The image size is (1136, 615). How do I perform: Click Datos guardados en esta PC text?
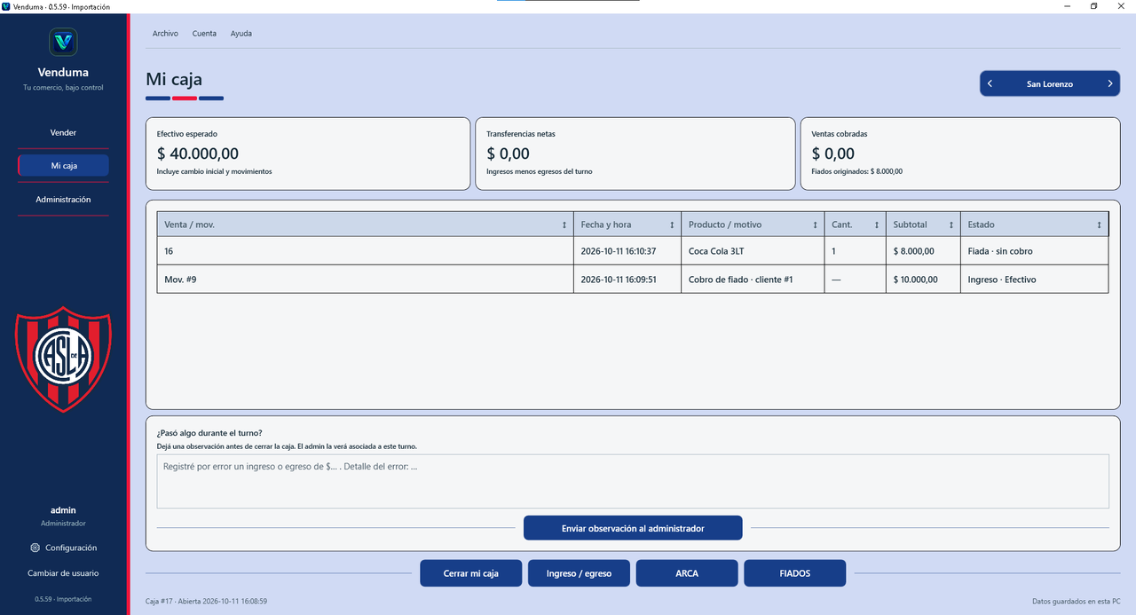pos(1076,601)
